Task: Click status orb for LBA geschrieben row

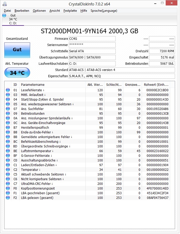Action: 8,193
